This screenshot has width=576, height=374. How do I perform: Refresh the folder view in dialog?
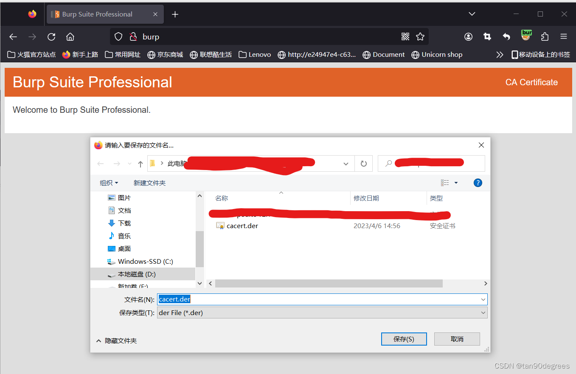[x=364, y=164]
